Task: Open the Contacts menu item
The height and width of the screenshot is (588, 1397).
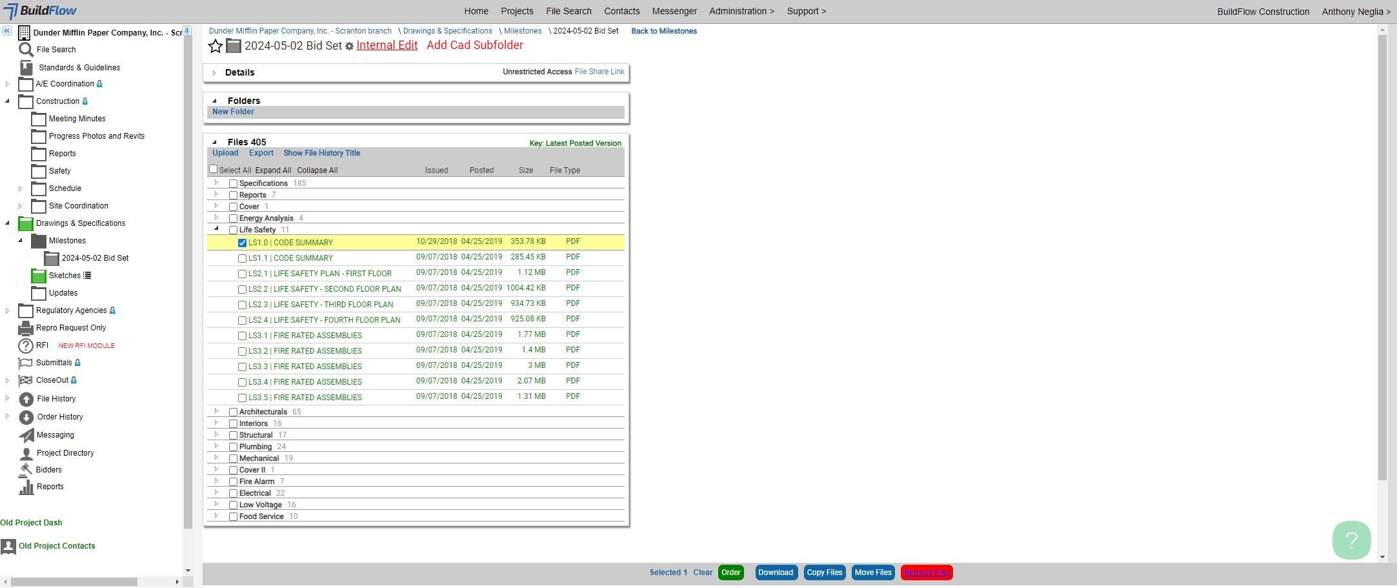Action: [622, 11]
